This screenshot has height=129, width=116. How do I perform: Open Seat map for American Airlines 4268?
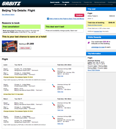[x=60, y=124]
